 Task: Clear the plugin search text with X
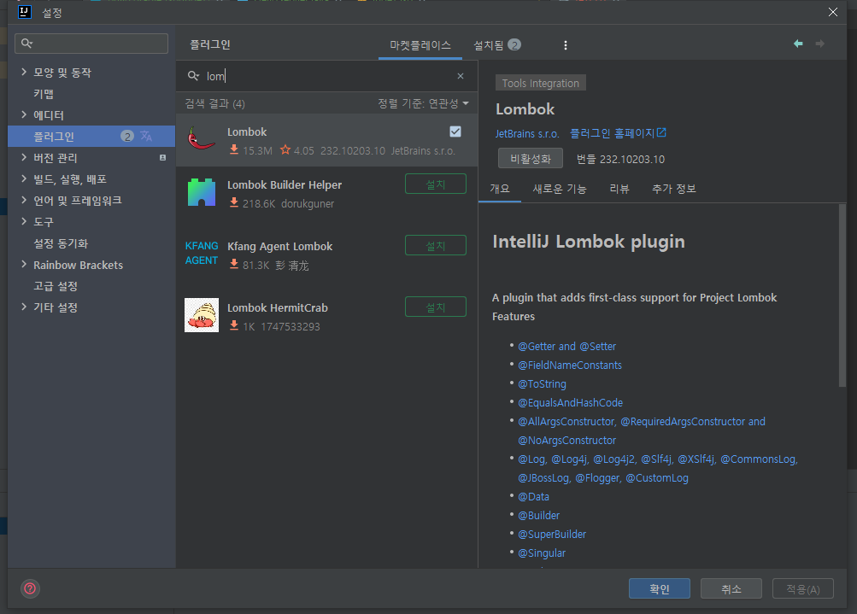pyautogui.click(x=461, y=76)
